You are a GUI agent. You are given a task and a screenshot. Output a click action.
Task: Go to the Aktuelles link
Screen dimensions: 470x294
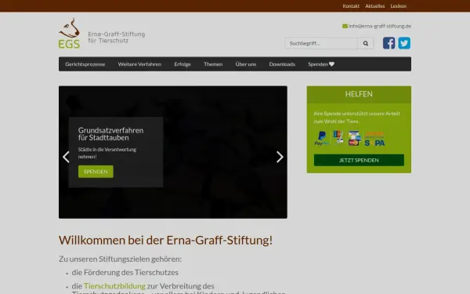click(374, 6)
